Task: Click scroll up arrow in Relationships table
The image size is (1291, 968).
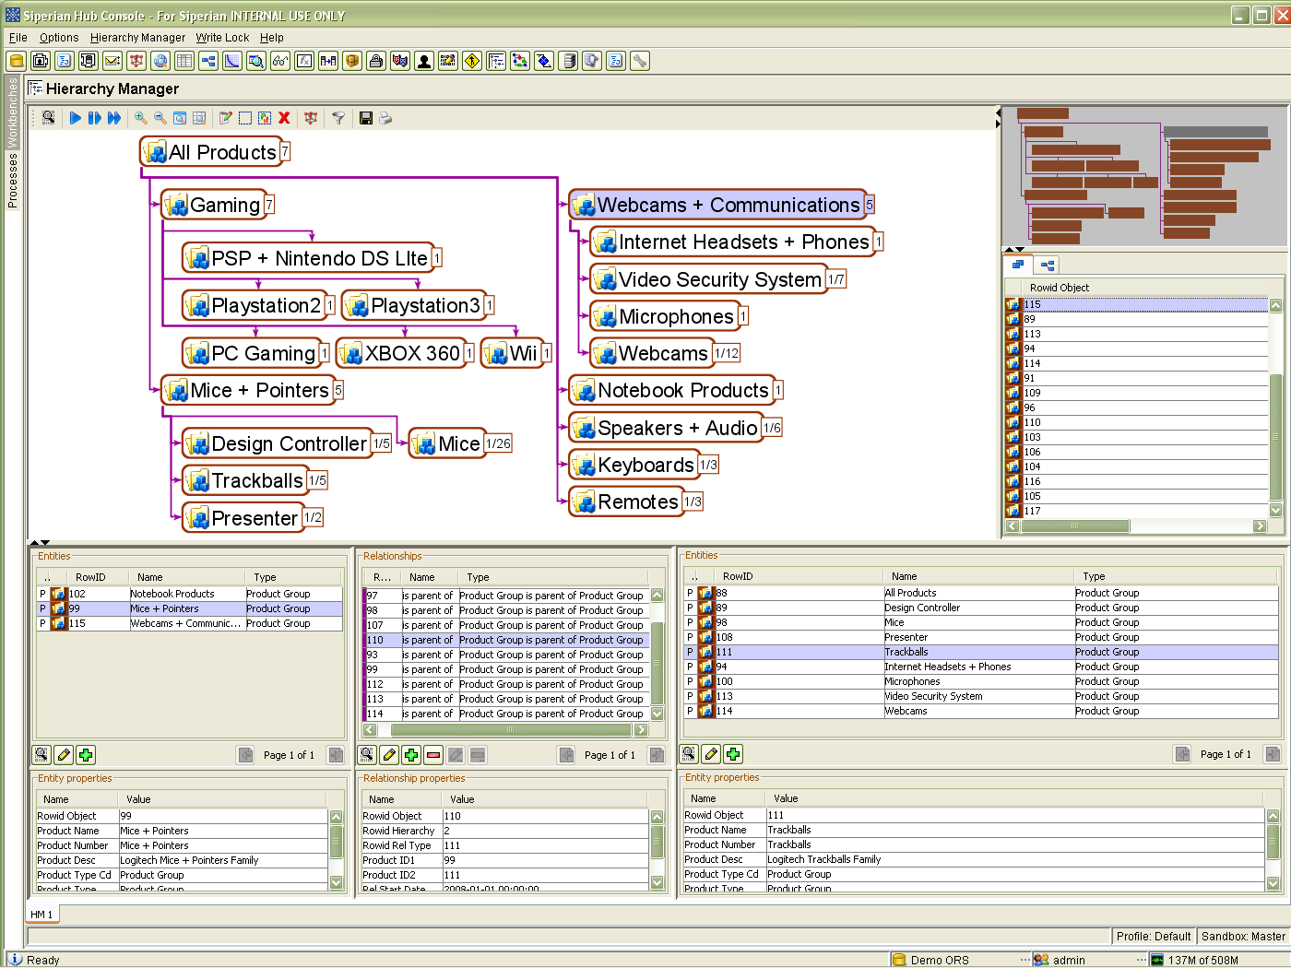Action: click(x=657, y=596)
